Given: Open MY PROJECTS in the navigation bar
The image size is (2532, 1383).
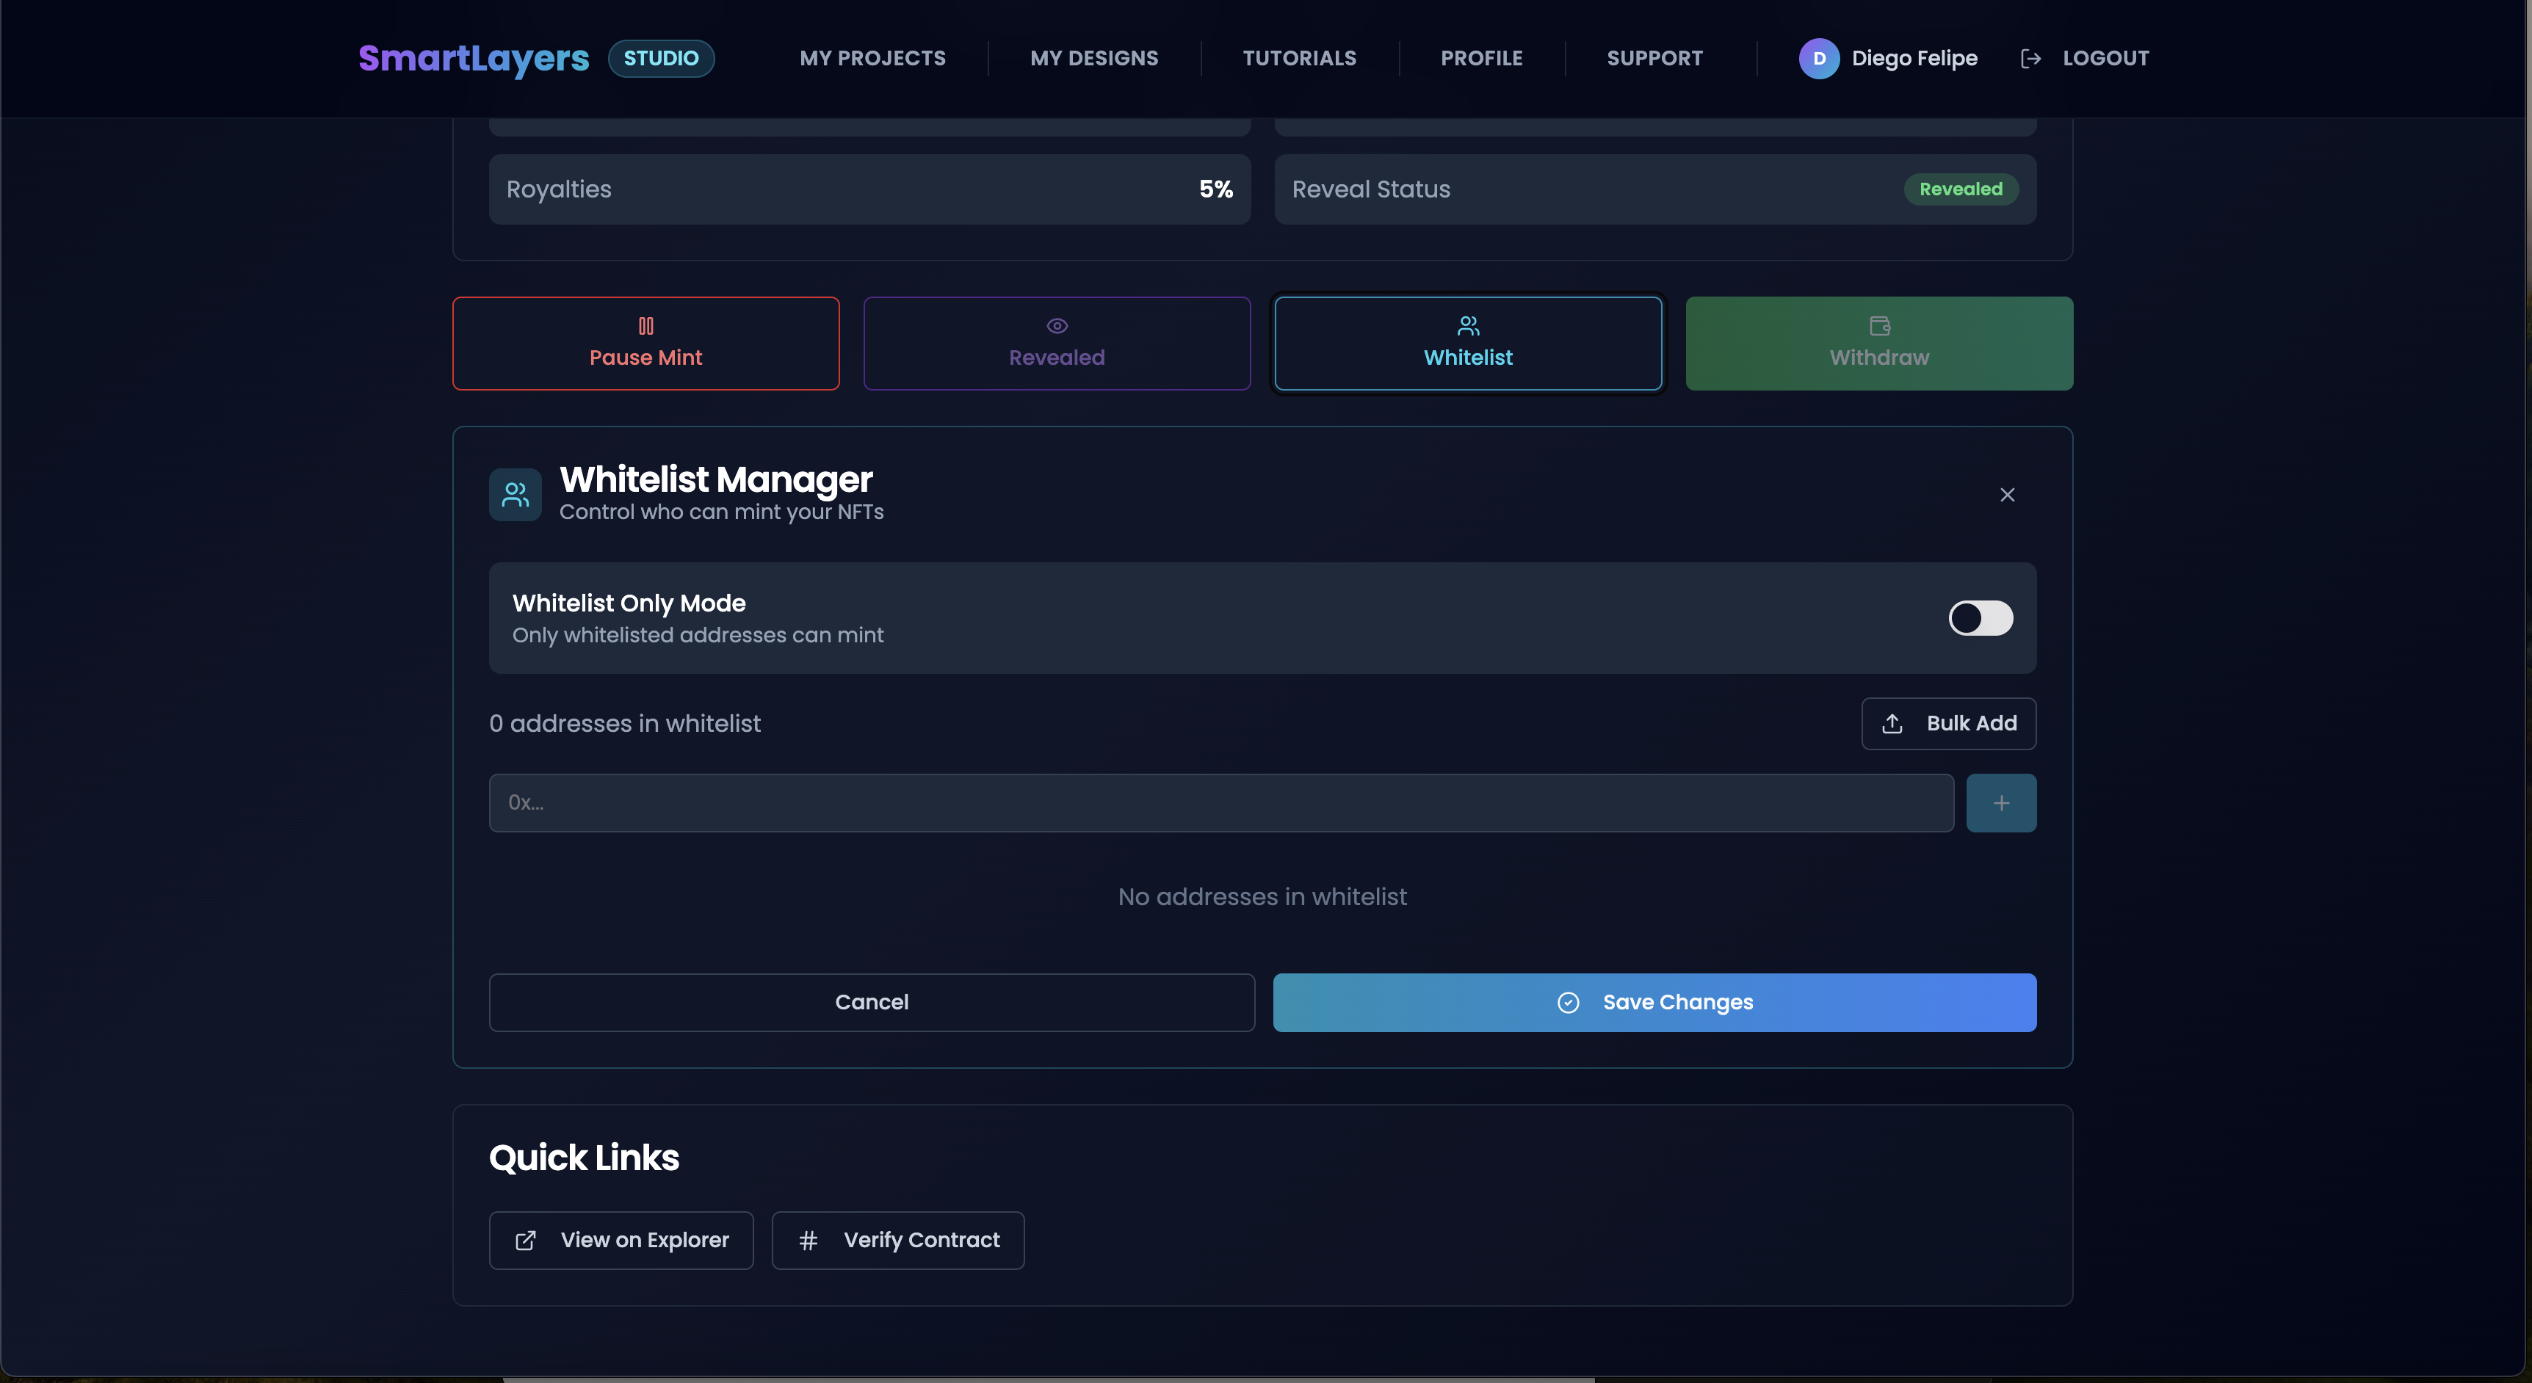Looking at the screenshot, I should pyautogui.click(x=872, y=58).
